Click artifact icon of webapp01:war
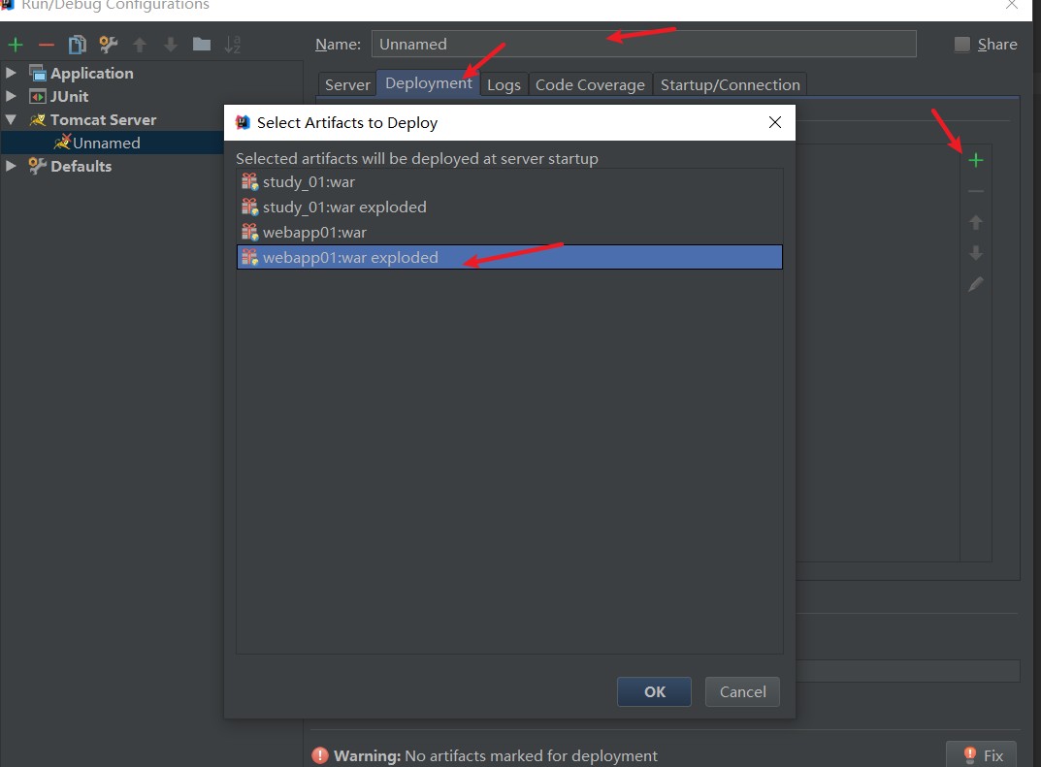Image resolution: width=1041 pixels, height=767 pixels. pos(249,232)
